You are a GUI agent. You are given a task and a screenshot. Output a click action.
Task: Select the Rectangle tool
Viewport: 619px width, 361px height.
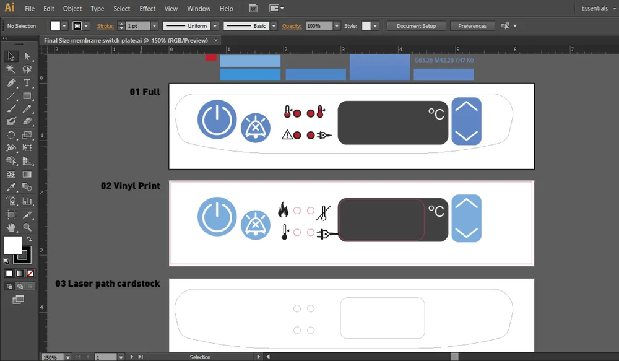tap(27, 95)
